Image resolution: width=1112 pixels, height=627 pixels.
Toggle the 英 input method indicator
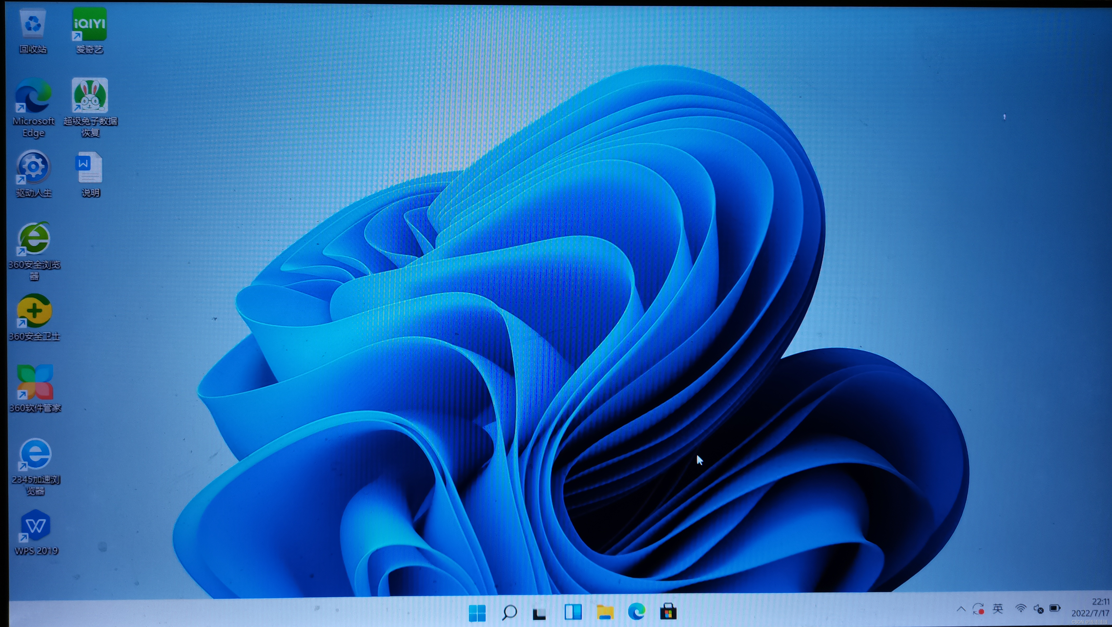point(998,608)
